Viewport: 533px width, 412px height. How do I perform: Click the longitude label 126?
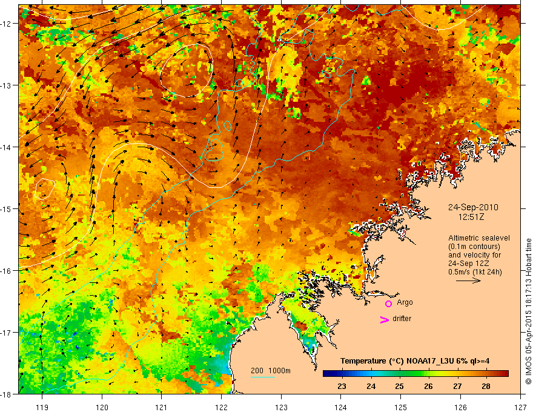[x=460, y=407]
